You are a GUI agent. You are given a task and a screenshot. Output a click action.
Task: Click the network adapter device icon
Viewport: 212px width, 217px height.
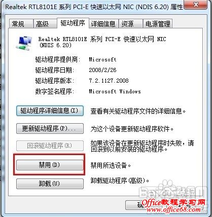(24, 44)
